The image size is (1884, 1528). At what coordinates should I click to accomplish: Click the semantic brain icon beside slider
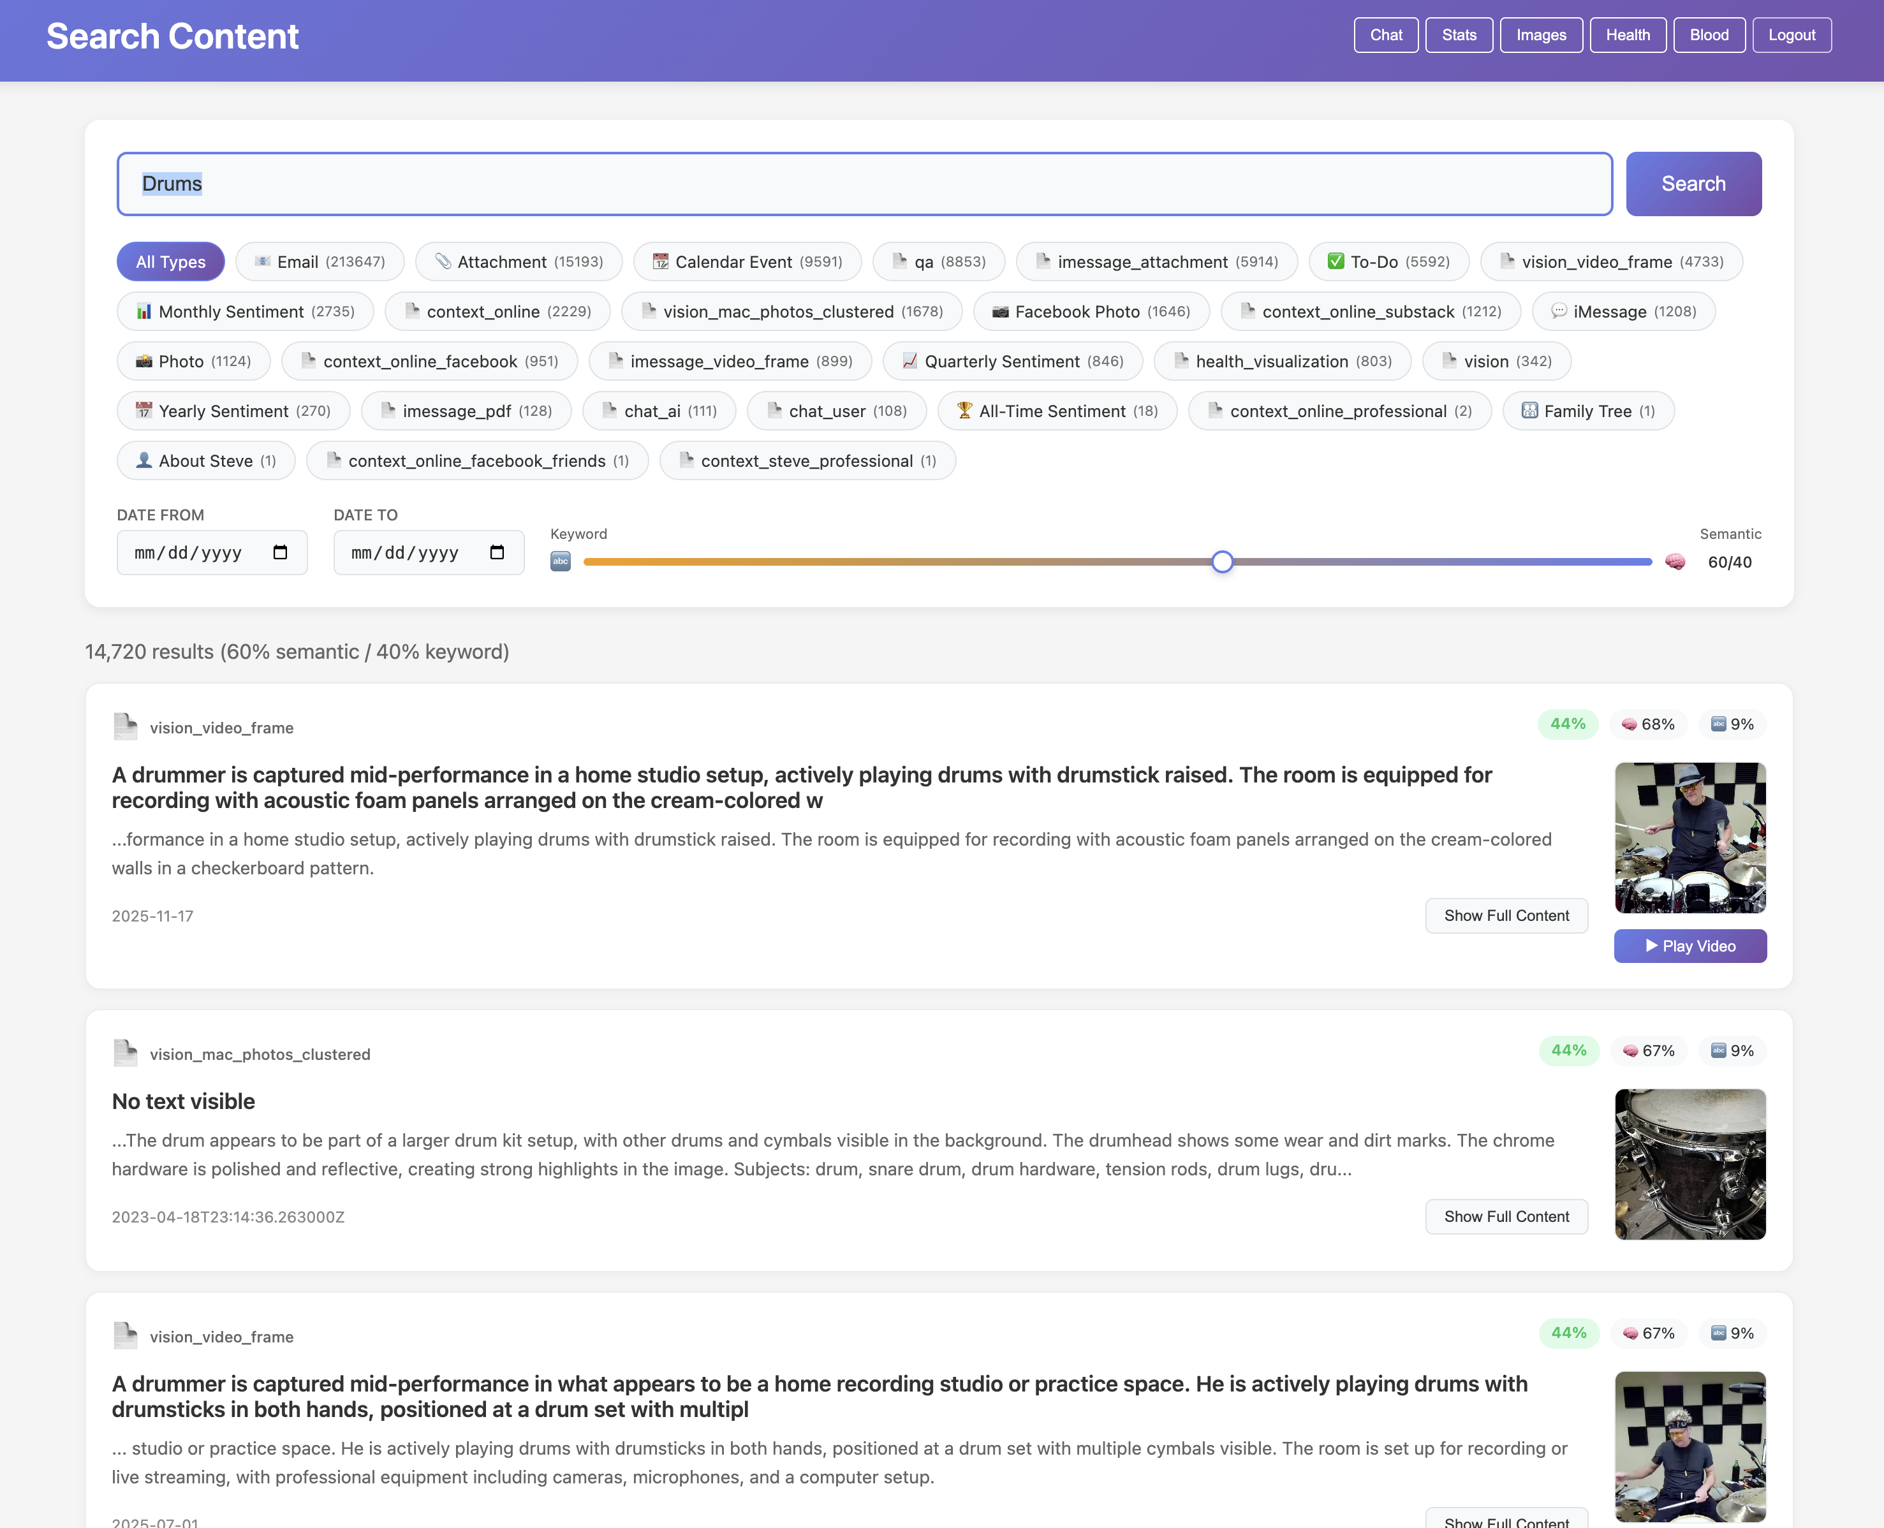pos(1675,562)
